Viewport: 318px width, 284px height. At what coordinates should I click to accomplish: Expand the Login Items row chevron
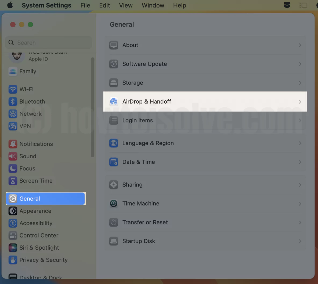click(x=300, y=121)
